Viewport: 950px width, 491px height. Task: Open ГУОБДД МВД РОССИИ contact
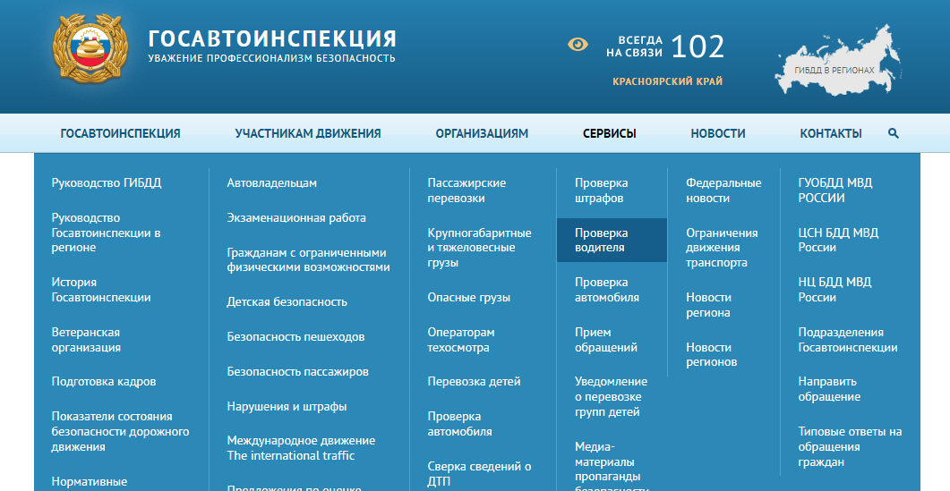coord(834,190)
